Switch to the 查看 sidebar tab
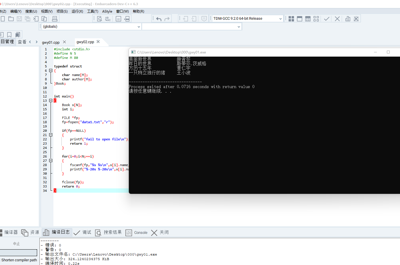 tap(22, 42)
